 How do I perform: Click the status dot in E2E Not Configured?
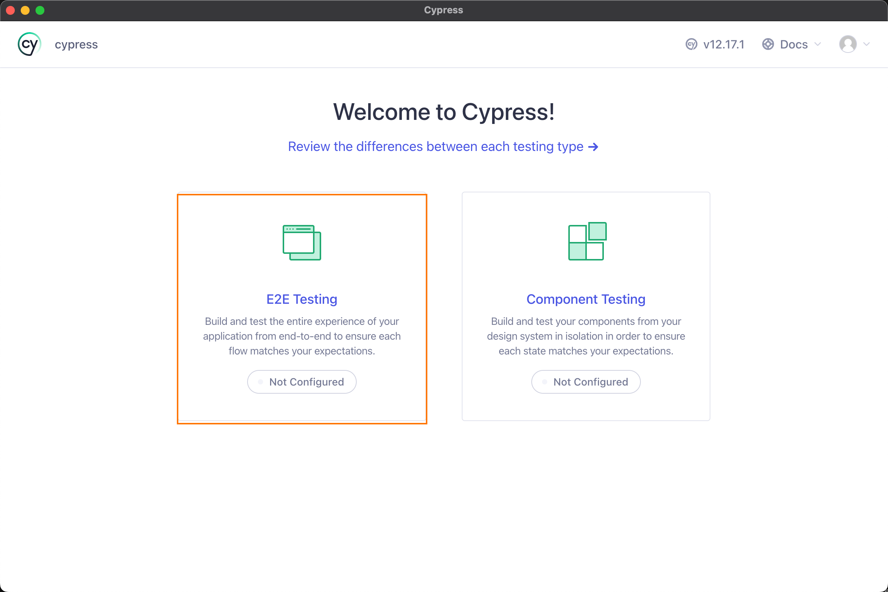tap(260, 382)
